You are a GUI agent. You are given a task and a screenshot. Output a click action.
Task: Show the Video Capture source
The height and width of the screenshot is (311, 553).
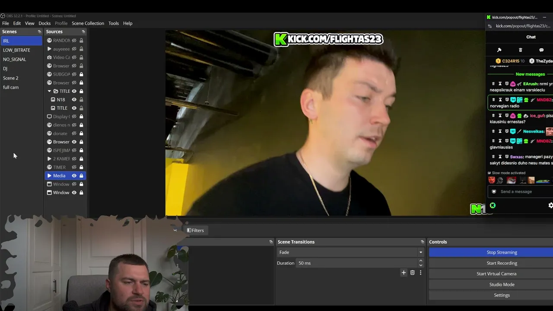74,57
